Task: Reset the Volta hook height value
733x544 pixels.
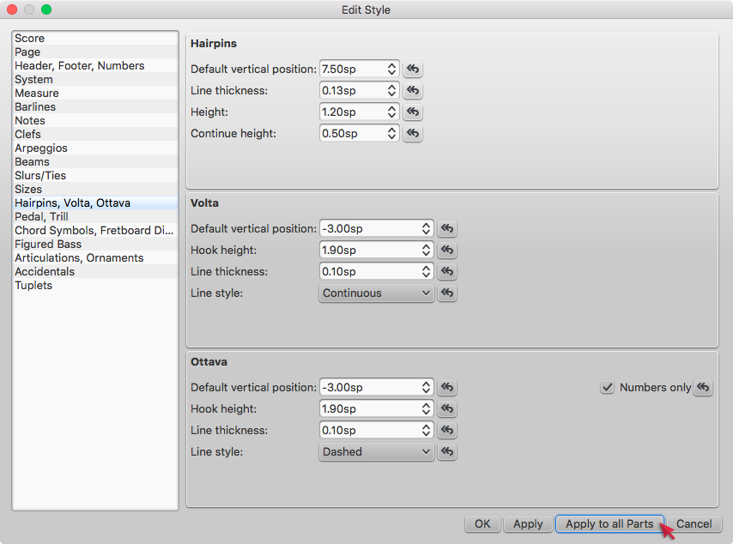Action: 447,250
